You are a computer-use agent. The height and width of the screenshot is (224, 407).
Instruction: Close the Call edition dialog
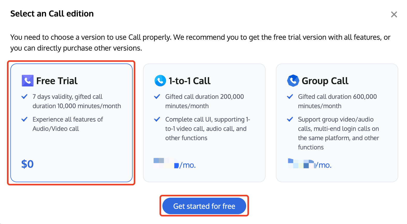point(394,14)
